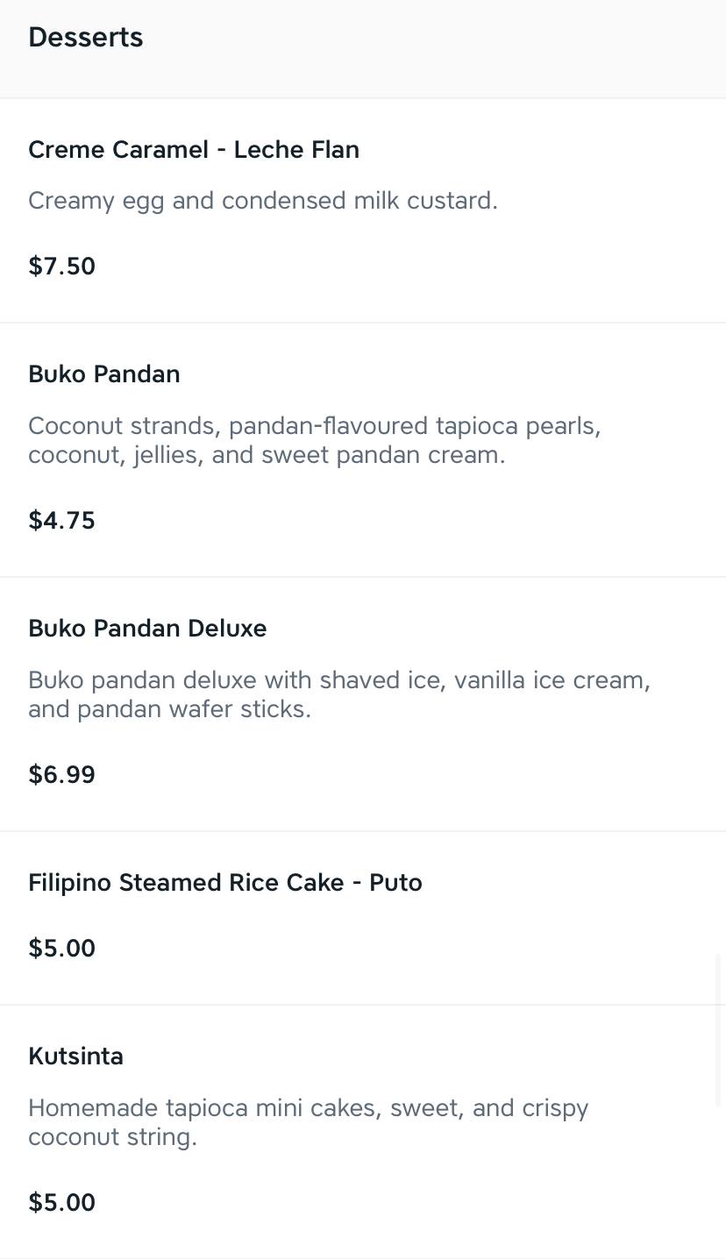Open the Creme Caramel - Leche Flan item
Viewport: 726px width, 1259px height.
194,150
